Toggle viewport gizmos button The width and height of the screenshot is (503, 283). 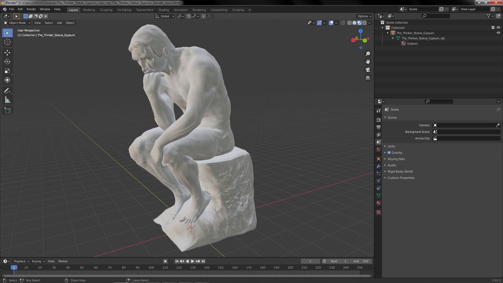319,23
